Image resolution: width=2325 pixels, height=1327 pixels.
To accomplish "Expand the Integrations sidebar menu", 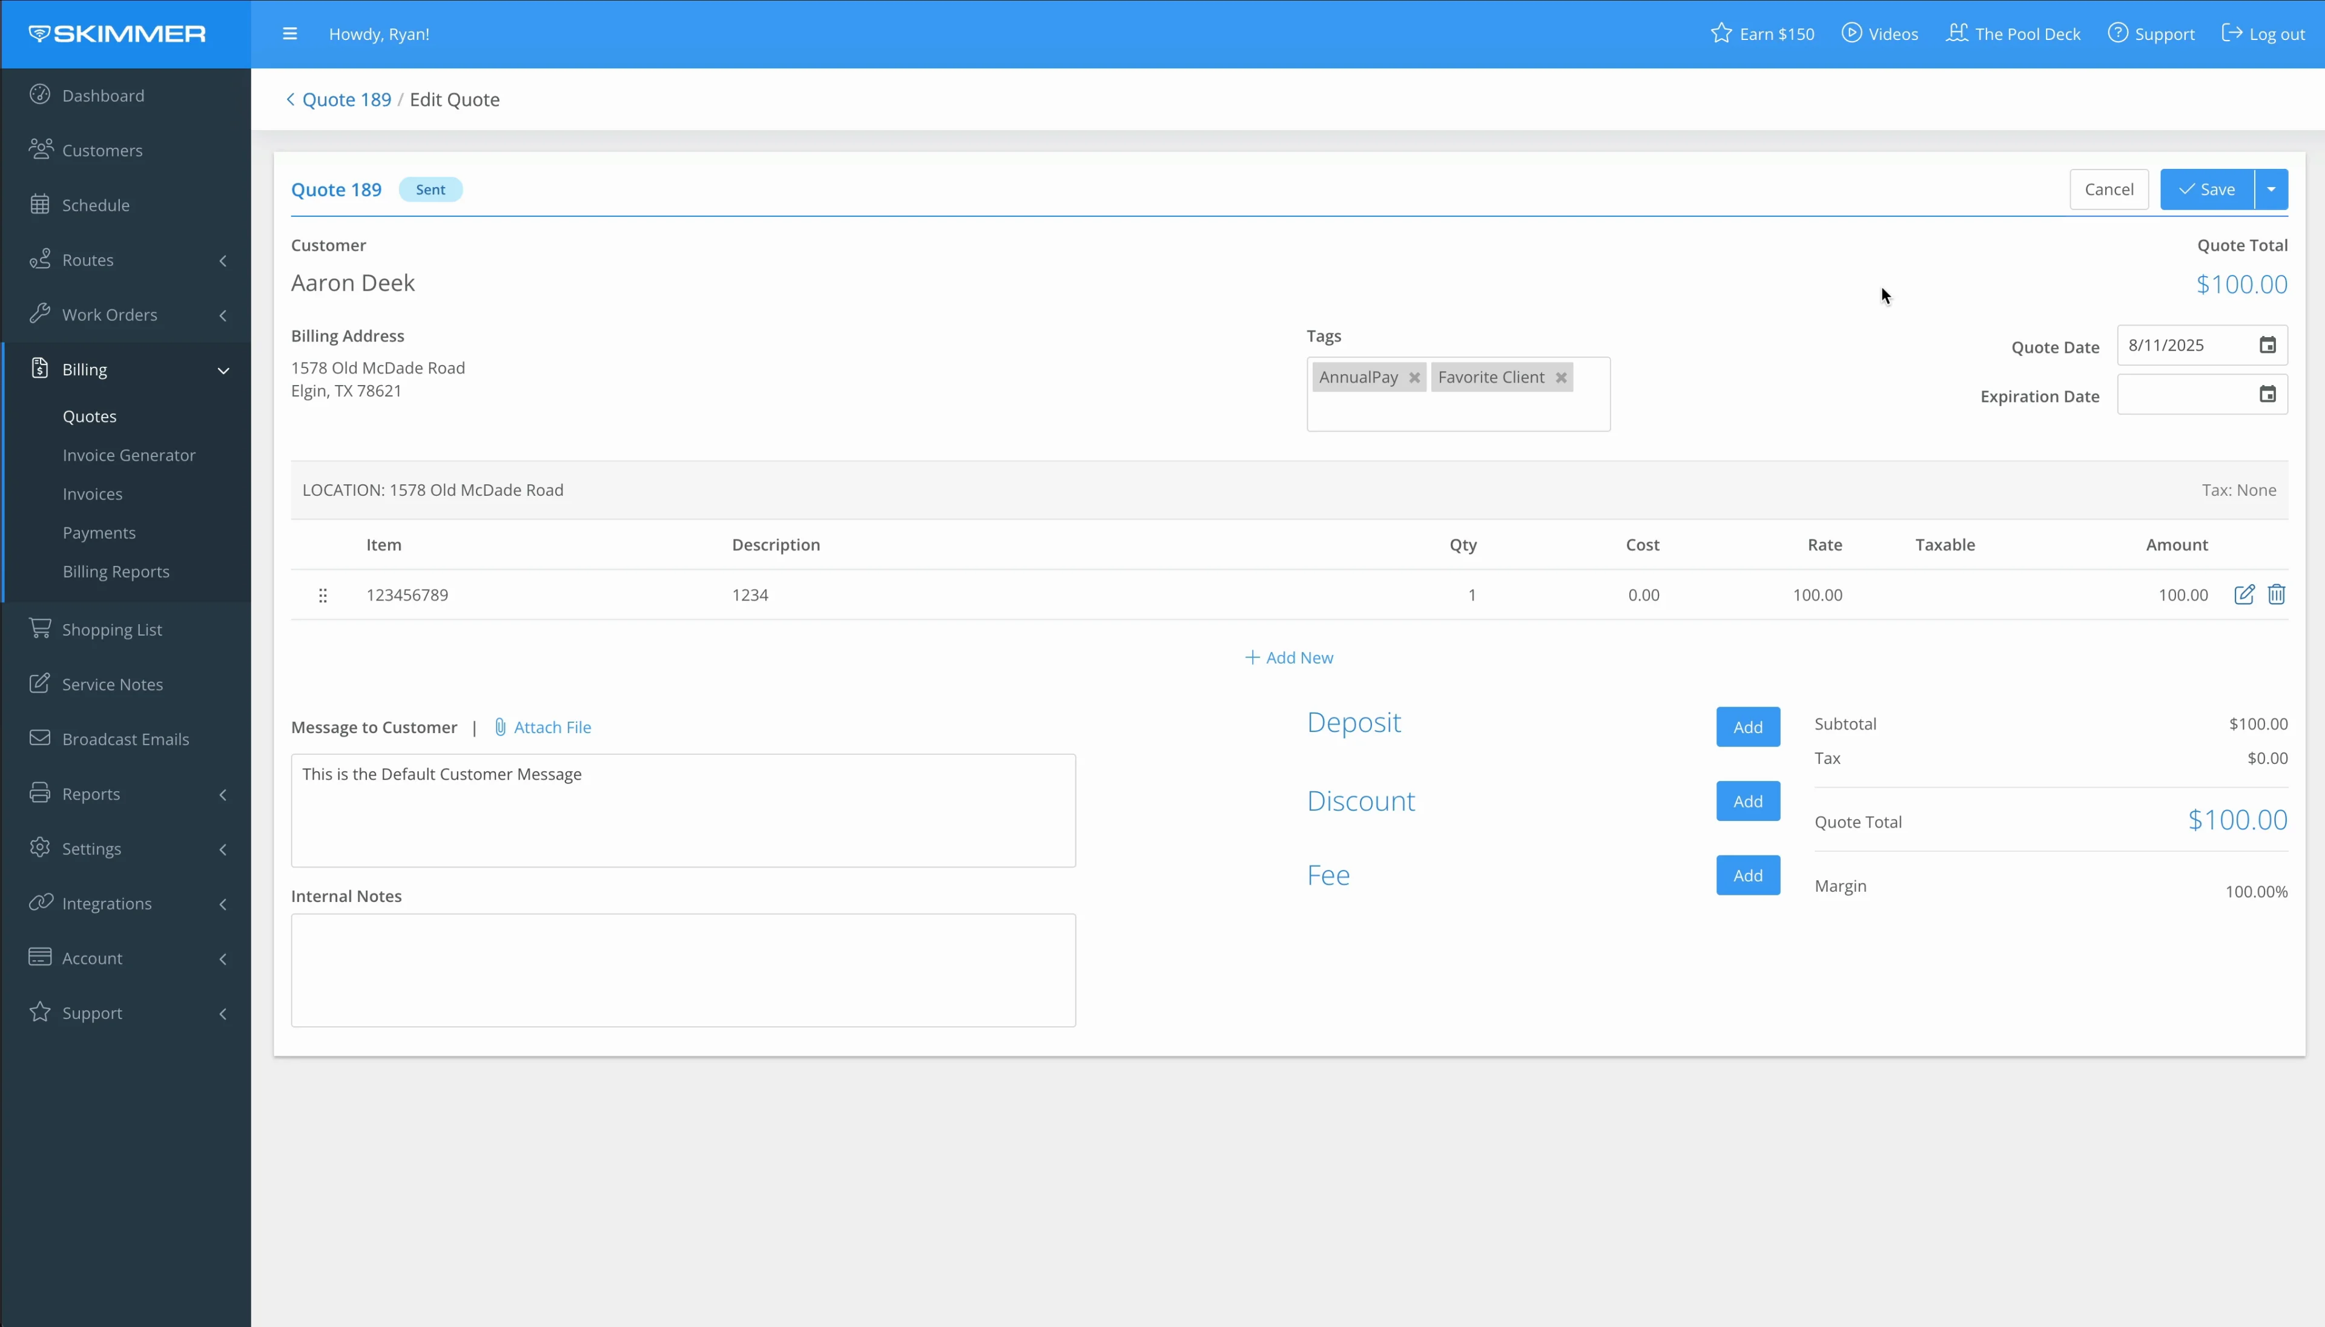I will [126, 903].
